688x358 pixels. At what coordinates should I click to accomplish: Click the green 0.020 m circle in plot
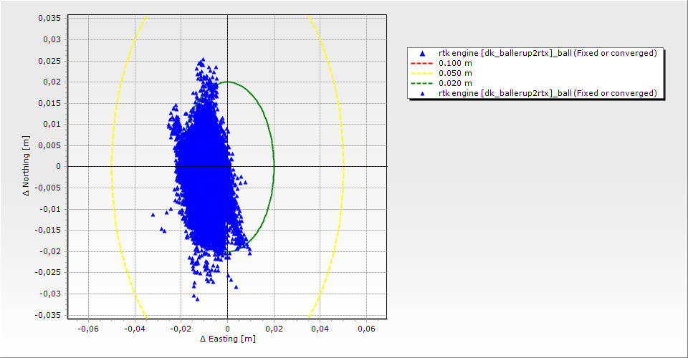pyautogui.click(x=274, y=167)
